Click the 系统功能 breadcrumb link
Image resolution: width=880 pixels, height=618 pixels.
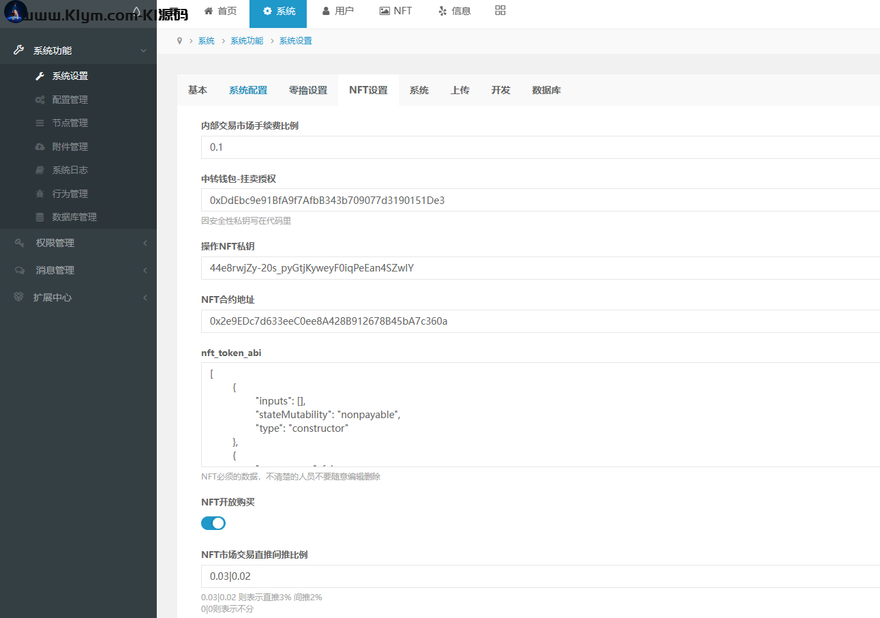247,41
